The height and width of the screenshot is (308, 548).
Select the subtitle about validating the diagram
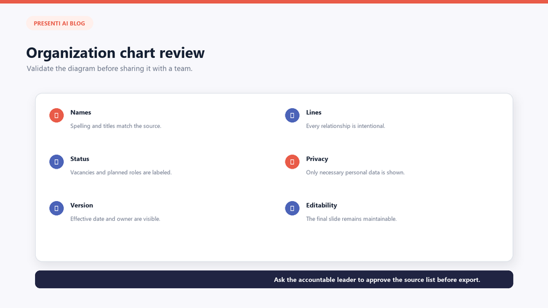pyautogui.click(x=110, y=69)
